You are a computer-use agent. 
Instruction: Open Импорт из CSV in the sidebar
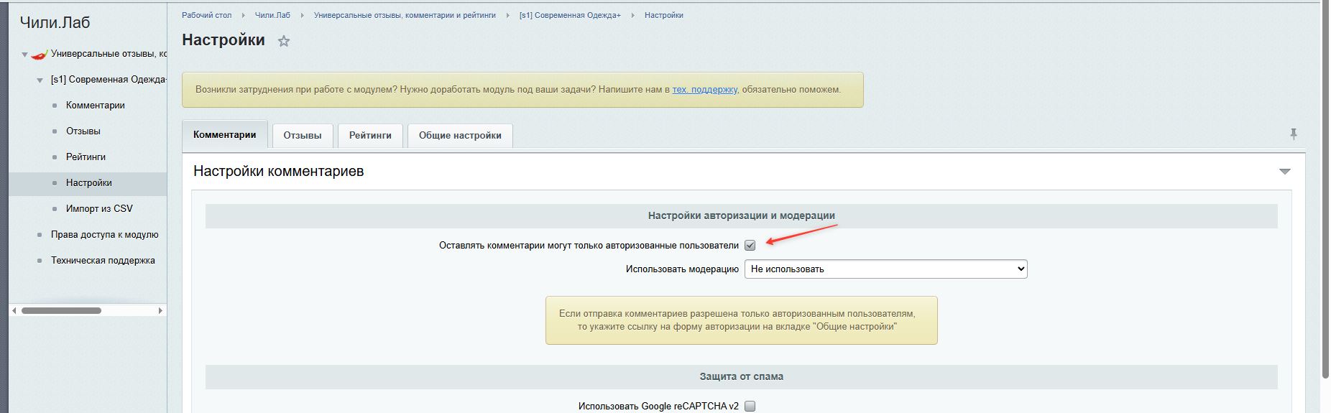[99, 209]
